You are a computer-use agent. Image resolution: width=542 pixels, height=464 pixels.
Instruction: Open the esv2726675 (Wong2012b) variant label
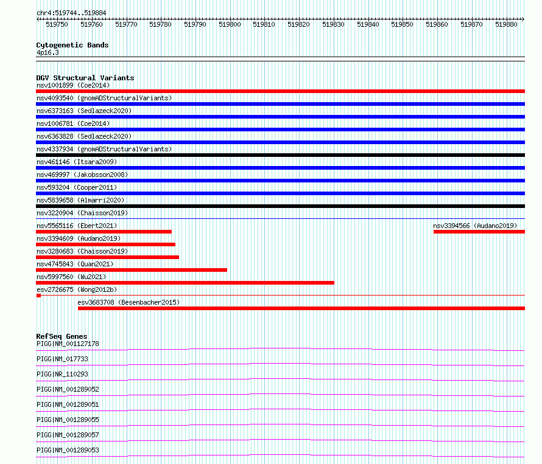[x=77, y=289]
